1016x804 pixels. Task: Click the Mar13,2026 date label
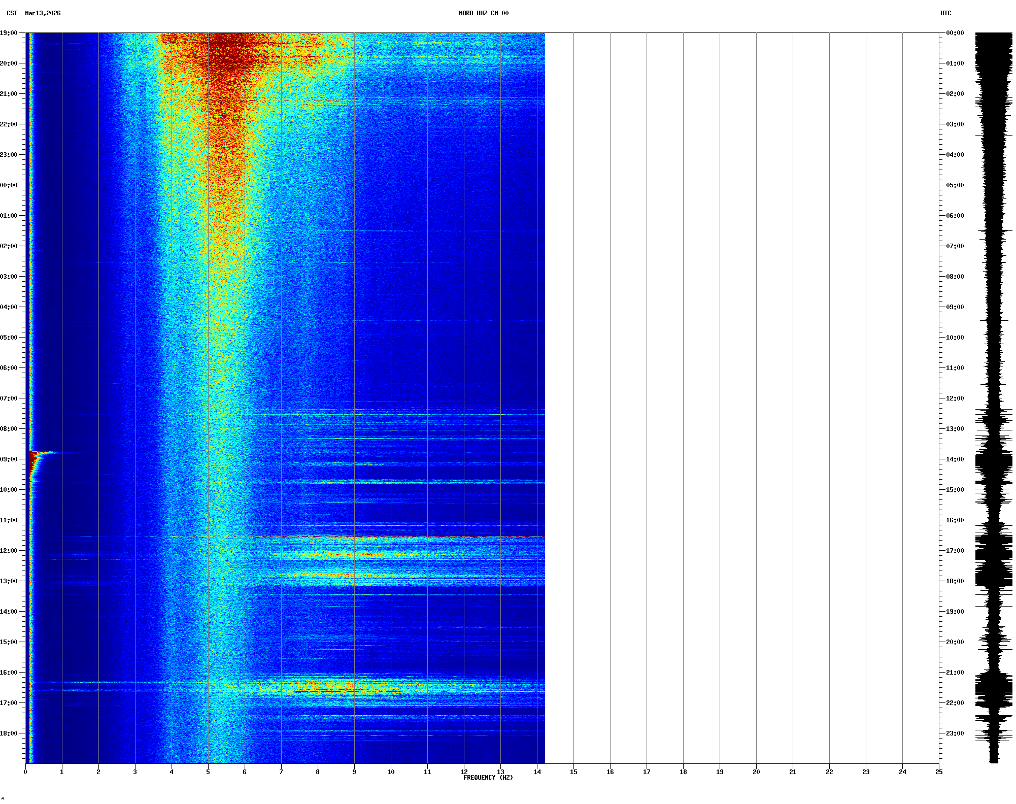pyautogui.click(x=43, y=13)
